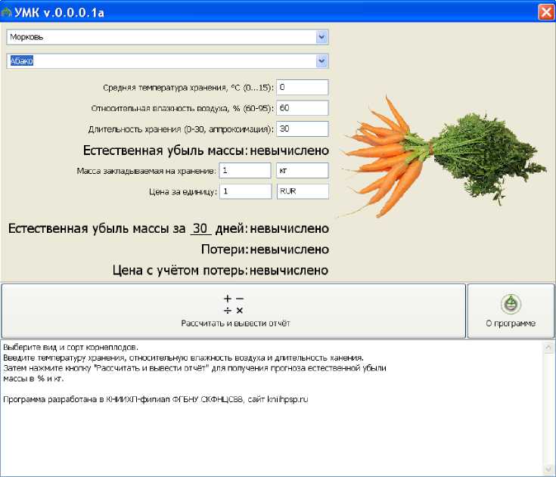The width and height of the screenshot is (556, 477).
Task: Click the line beginning Затем нажмите кнопку
Action: (194, 368)
